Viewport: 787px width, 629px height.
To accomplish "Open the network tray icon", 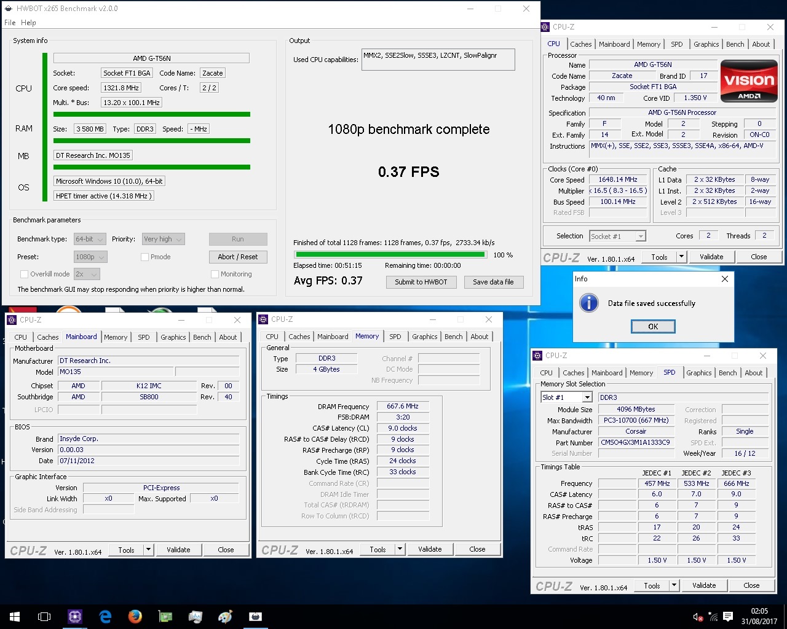I will (x=713, y=617).
